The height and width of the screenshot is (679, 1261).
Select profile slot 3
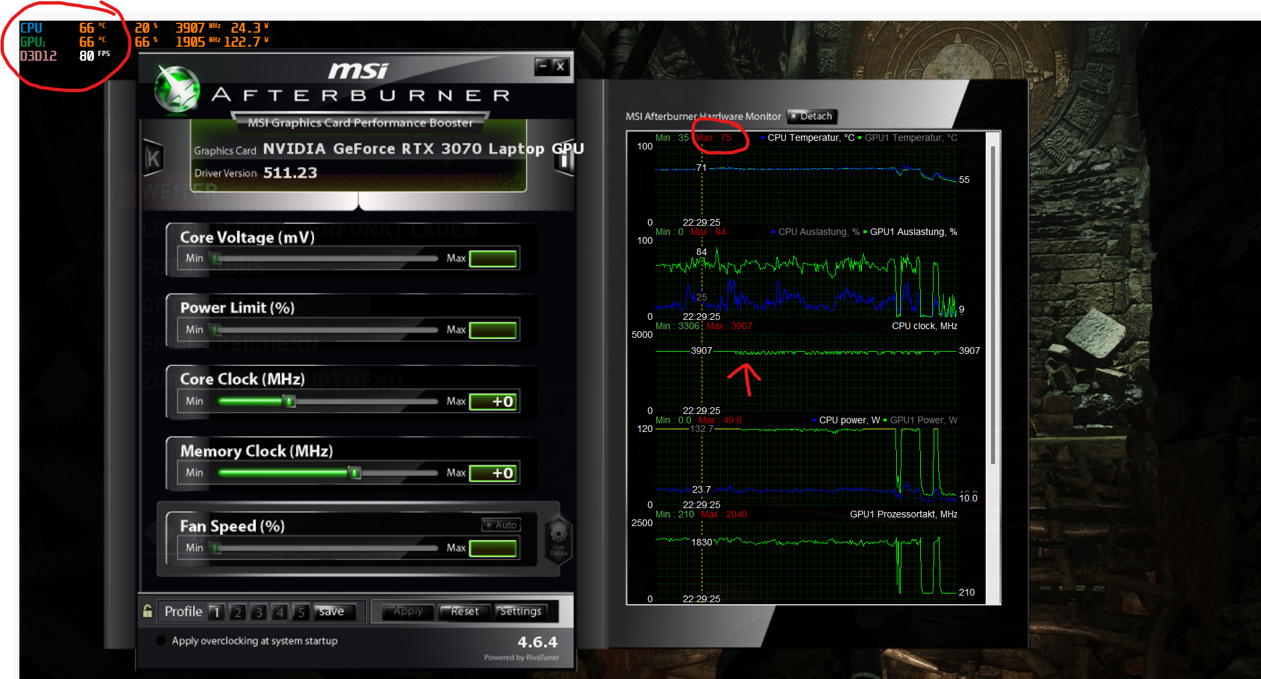click(259, 612)
